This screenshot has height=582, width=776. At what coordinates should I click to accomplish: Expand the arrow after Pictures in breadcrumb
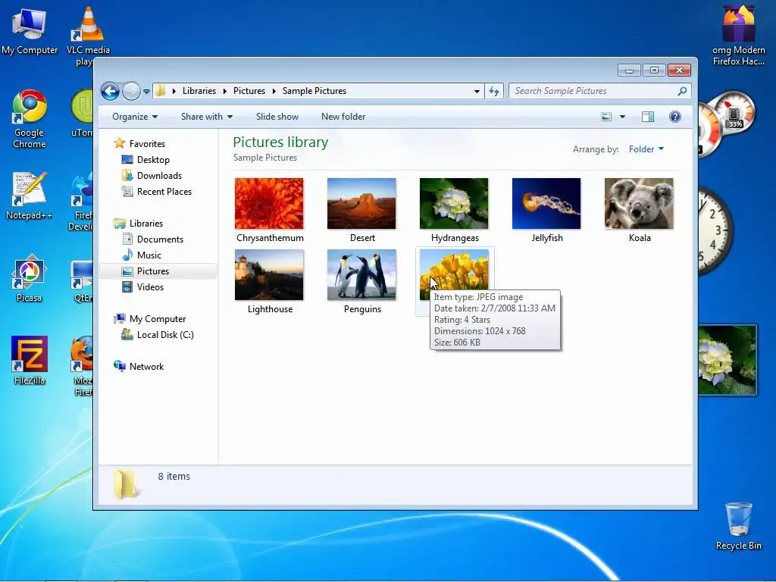coord(274,91)
